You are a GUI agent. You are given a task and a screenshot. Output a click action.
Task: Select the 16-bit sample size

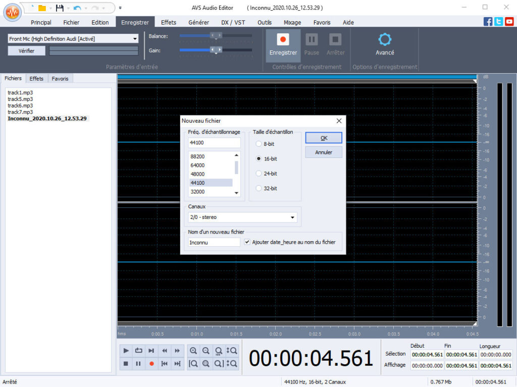coord(258,158)
